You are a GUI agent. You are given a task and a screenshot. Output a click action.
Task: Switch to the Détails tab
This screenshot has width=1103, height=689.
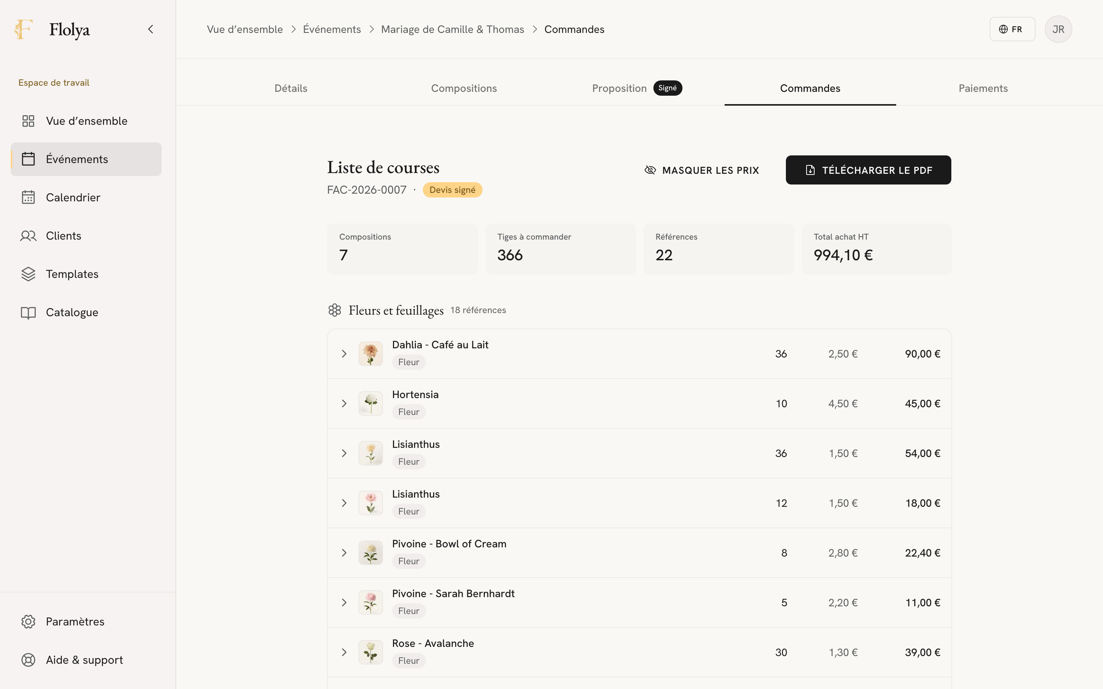291,88
